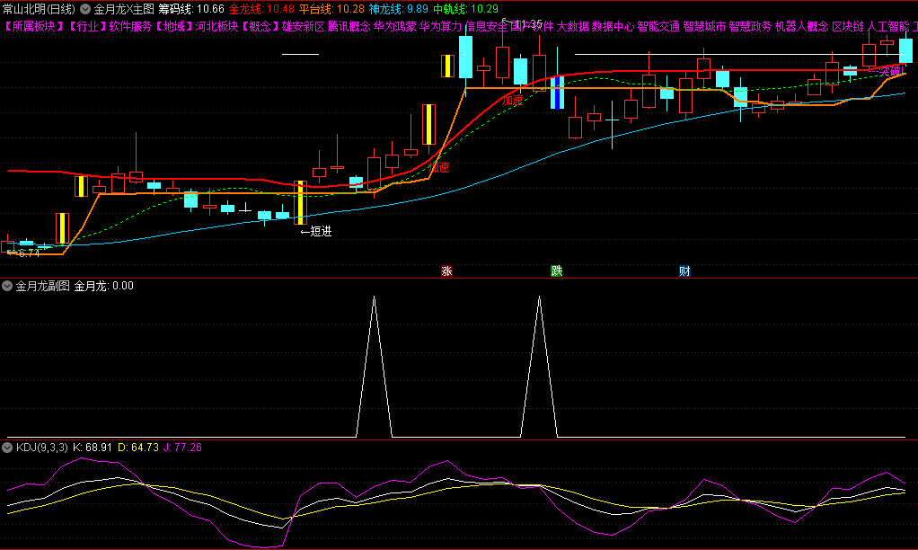Click the 大数据 concept tag
Image resolution: width=918 pixels, height=550 pixels.
[572, 26]
